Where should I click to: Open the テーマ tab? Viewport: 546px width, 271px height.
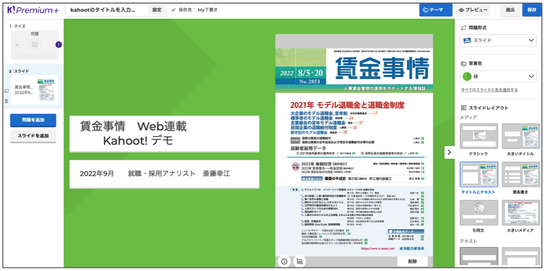click(432, 10)
